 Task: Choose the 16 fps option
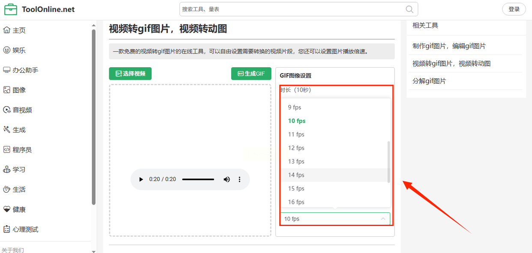point(335,202)
